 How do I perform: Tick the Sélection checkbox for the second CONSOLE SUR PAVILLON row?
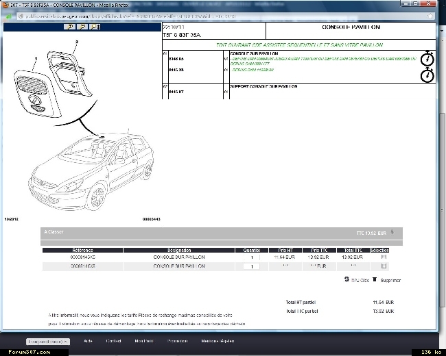(x=384, y=266)
